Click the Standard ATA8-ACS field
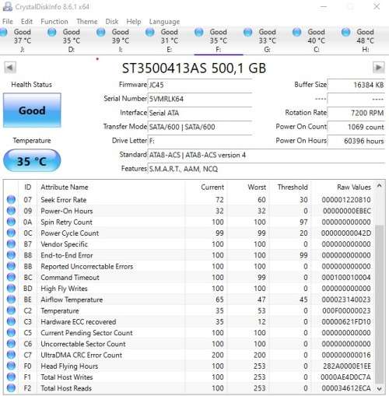The image size is (389, 396). pyautogui.click(x=266, y=155)
